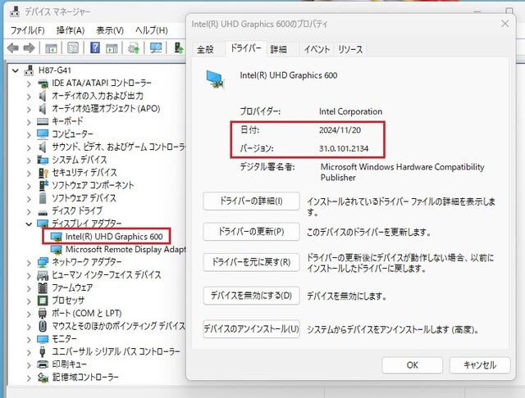Viewport: 525px width, 398px height.
Task: Click デバイスのアンインストール(U) button
Action: [251, 329]
